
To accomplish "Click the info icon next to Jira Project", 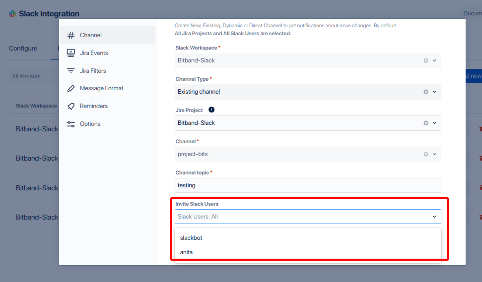I will pos(211,110).
